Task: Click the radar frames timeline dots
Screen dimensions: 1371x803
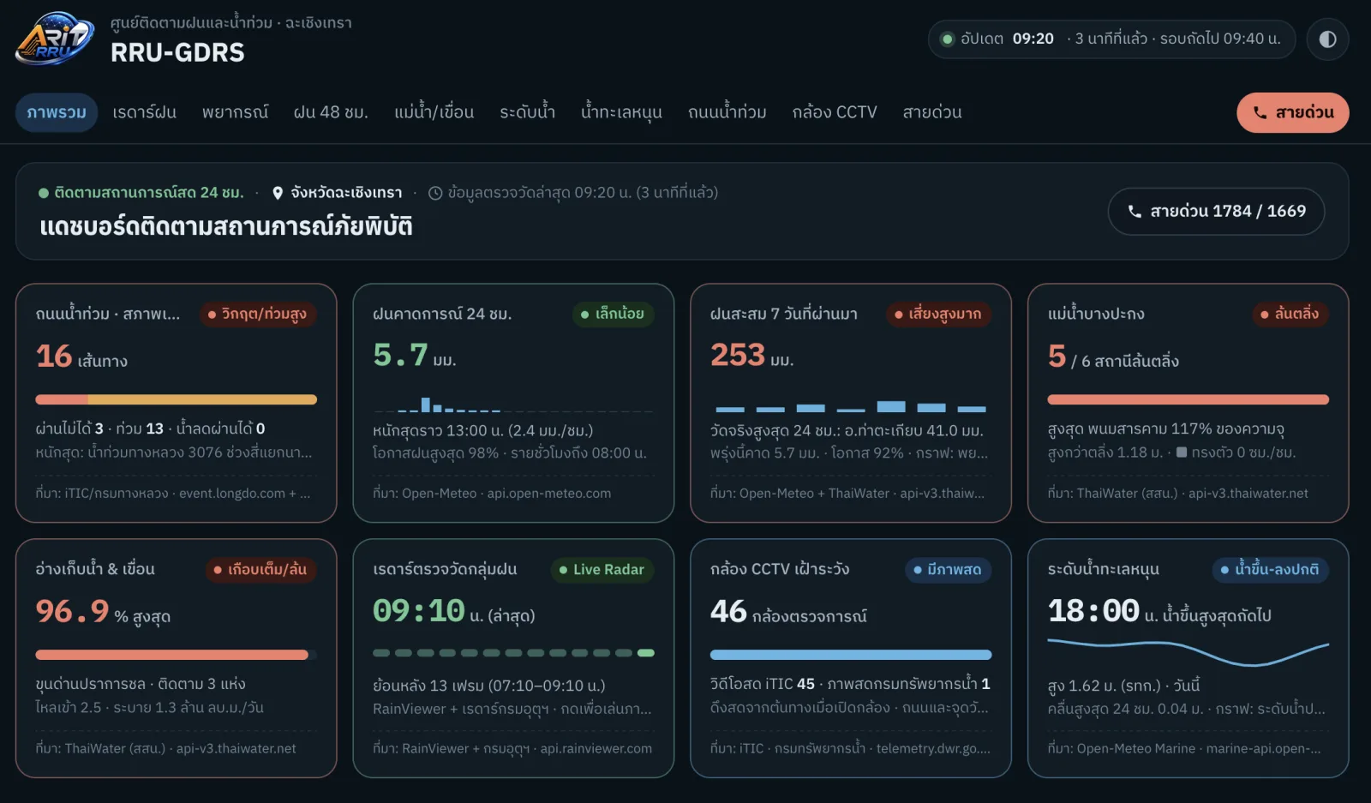Action: click(x=513, y=653)
